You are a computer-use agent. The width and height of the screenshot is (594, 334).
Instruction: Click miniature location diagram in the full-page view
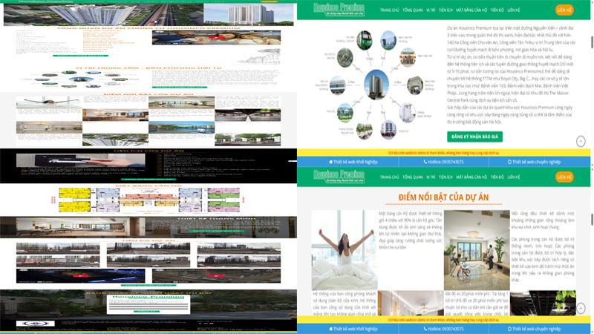pyautogui.click(x=81, y=79)
